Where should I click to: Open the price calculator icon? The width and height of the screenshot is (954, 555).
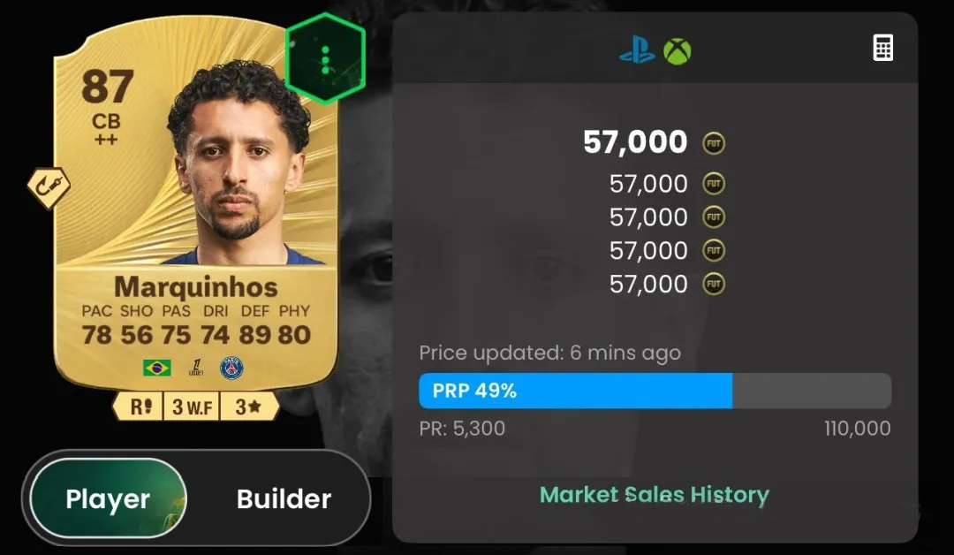(882, 48)
